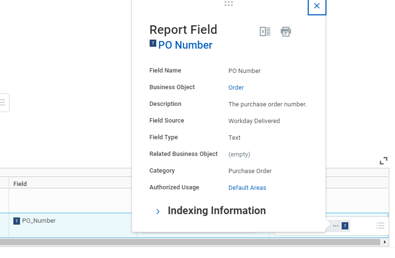Click the Report Field heading

(x=183, y=30)
